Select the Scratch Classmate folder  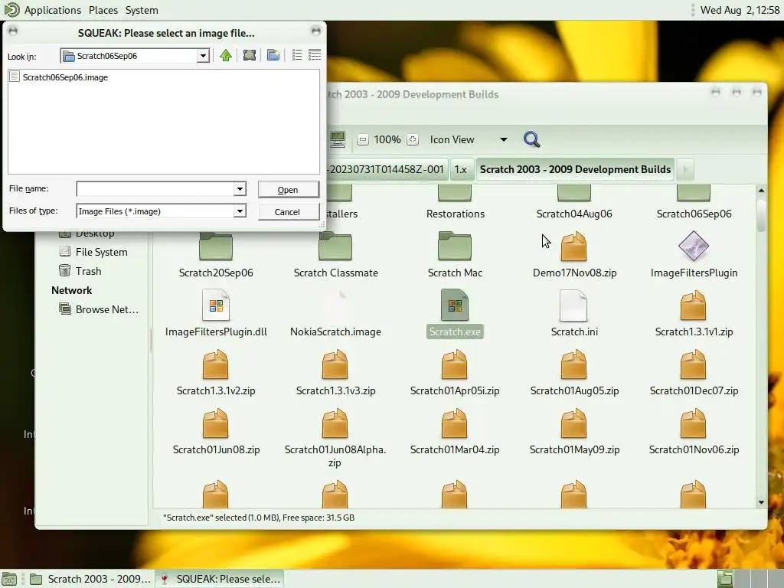tap(335, 255)
